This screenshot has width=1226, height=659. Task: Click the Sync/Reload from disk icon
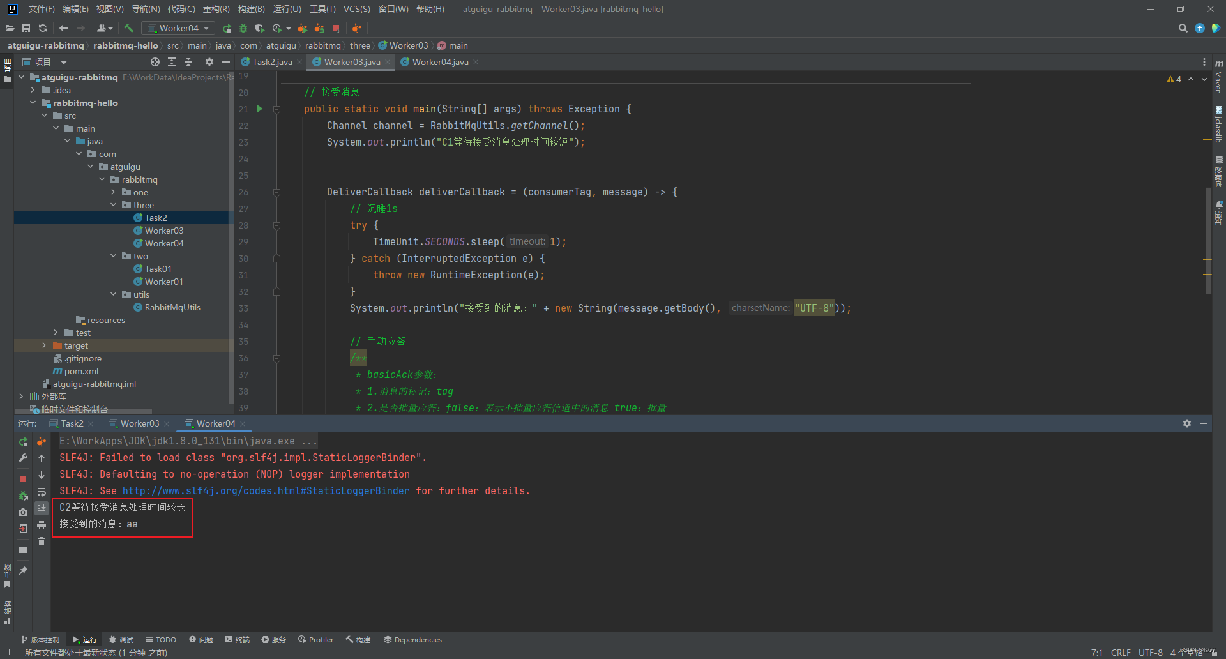click(x=43, y=28)
